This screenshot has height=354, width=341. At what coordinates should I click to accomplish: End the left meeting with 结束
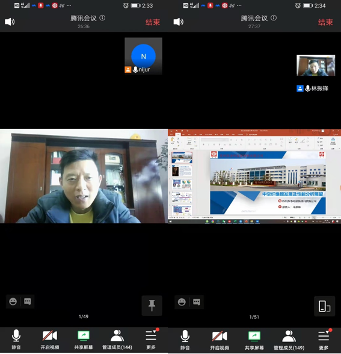point(153,22)
